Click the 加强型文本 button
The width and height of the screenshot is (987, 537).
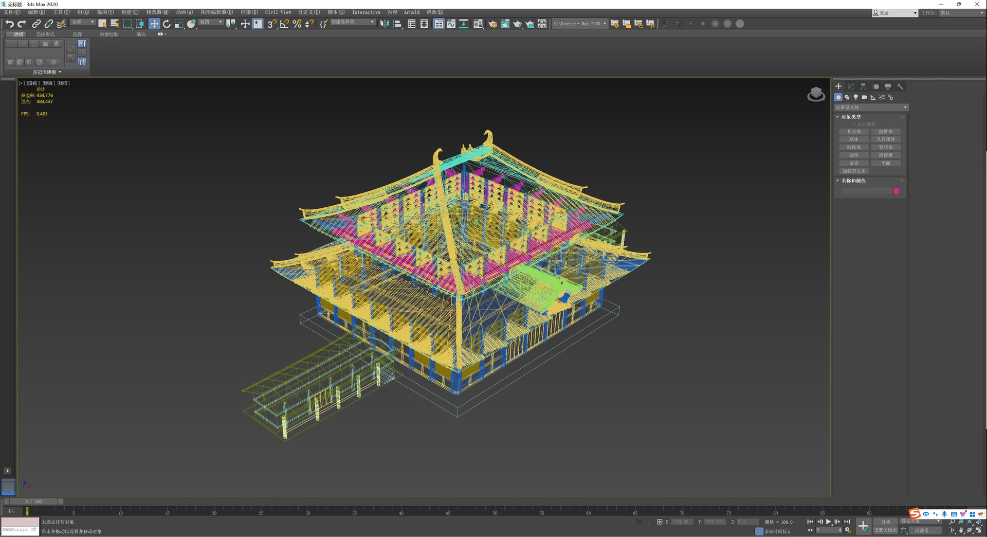click(x=854, y=171)
